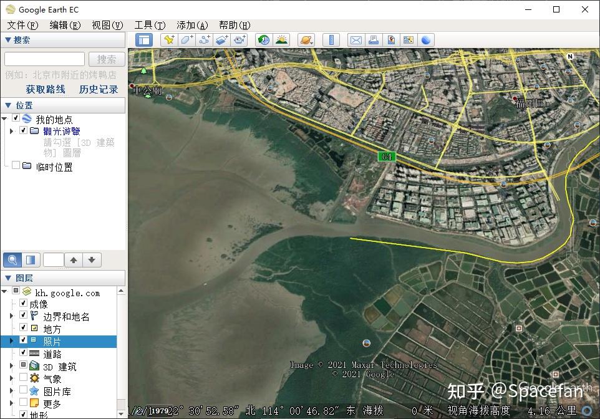The width and height of the screenshot is (600, 419).
Task: Open the 视图(V) menu
Action: (107, 26)
